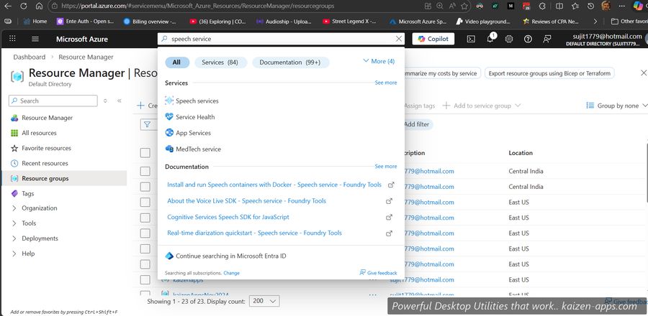This screenshot has width=648, height=316.
Task: Click the filter funnel icon
Action: 147,124
